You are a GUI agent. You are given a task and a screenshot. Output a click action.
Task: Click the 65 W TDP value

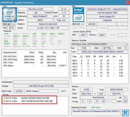pyautogui.click(x=12, y=28)
